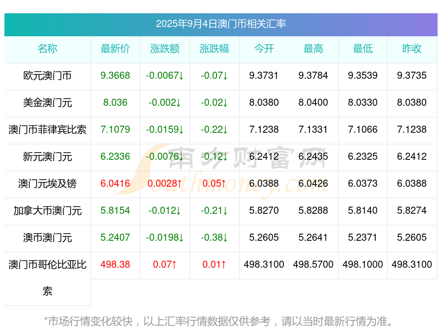
Task: Click change amount -0.0159↓
Action: pyautogui.click(x=165, y=130)
